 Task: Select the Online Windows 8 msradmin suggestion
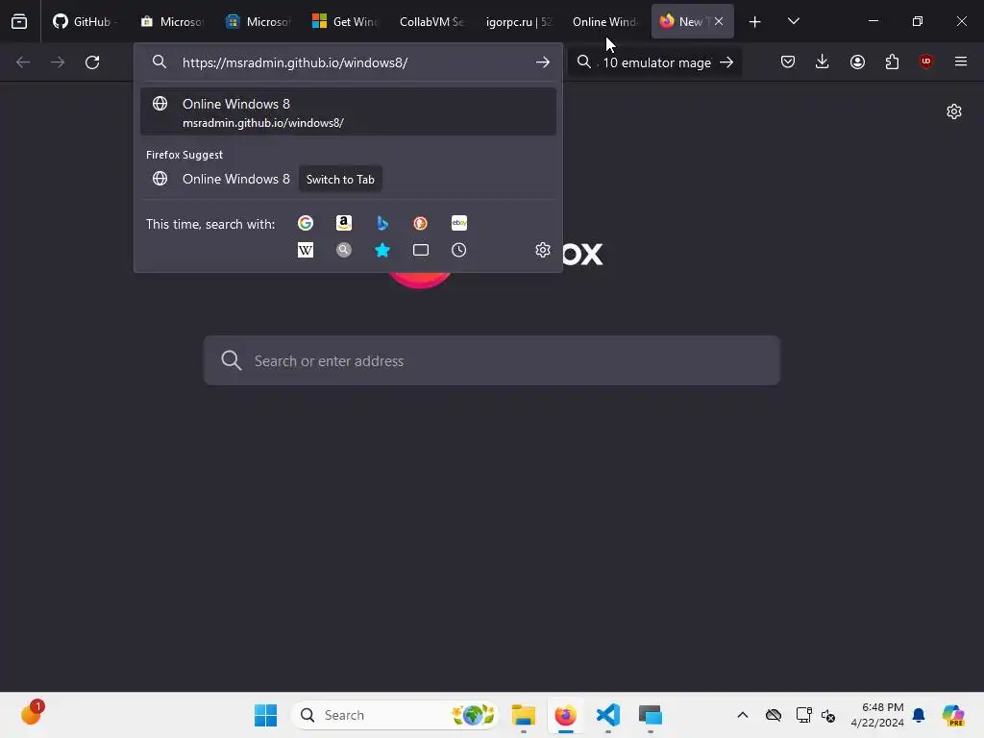tap(348, 111)
